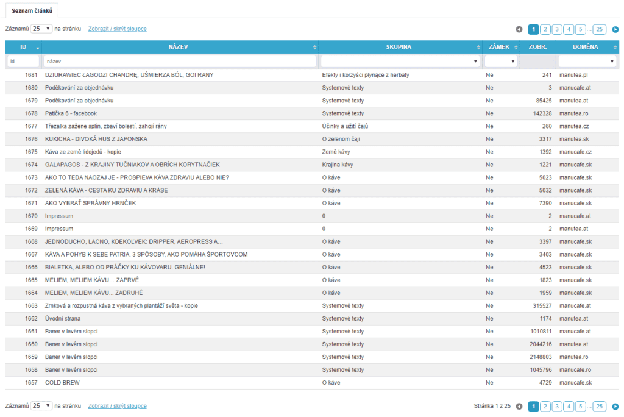
Task: Sort by Doména column header
Action: click(585, 47)
